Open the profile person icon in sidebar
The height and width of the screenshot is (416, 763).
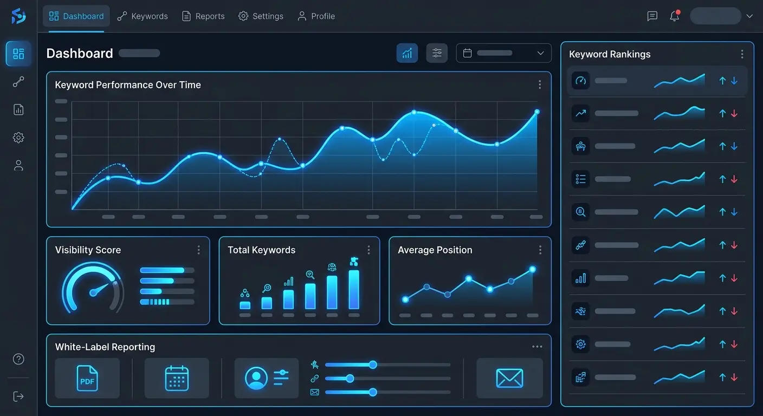click(x=18, y=166)
